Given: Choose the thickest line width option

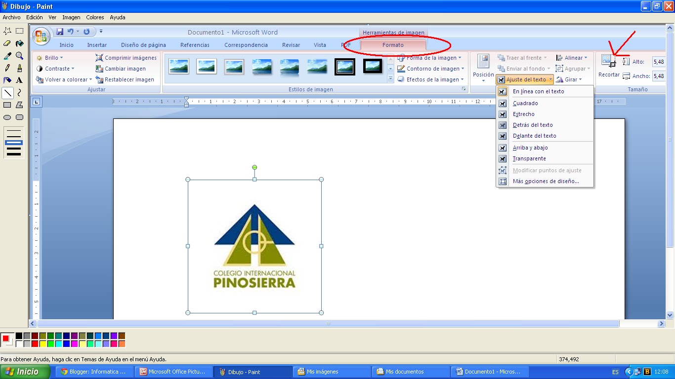Looking at the screenshot, I should tap(14, 153).
